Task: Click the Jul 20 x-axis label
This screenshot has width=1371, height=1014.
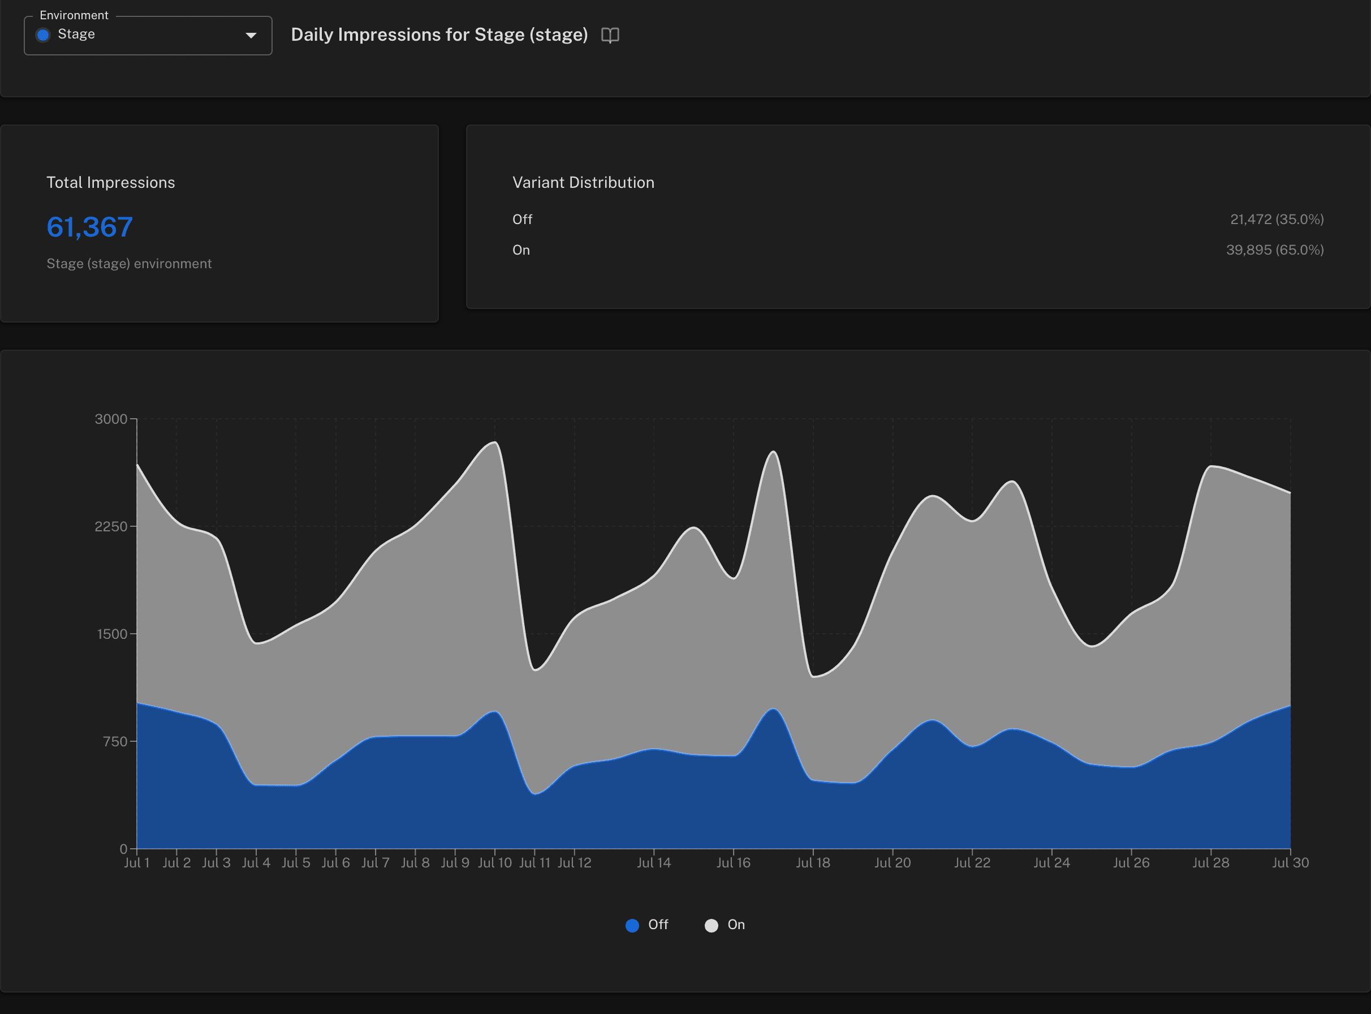Action: tap(893, 862)
